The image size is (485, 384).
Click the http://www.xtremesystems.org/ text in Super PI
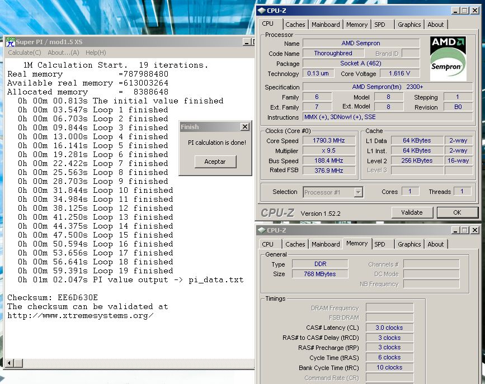81,316
